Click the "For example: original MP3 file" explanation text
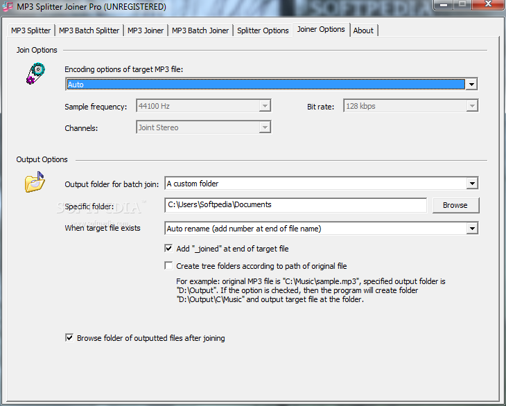This screenshot has height=406, width=506. [311, 290]
